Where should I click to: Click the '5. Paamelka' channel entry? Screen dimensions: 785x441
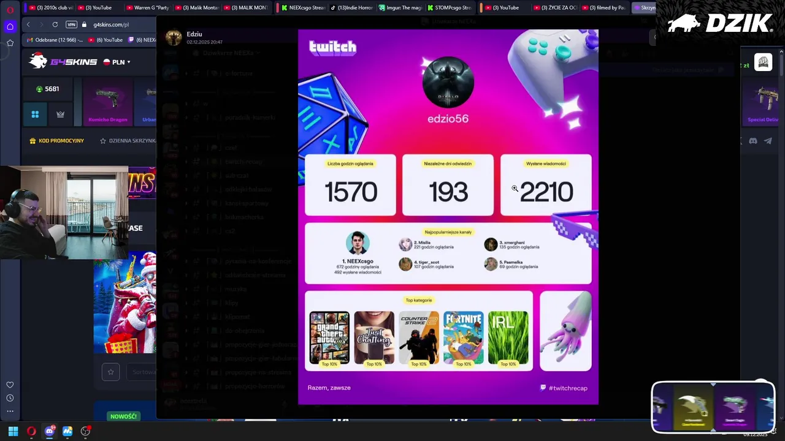(511, 264)
